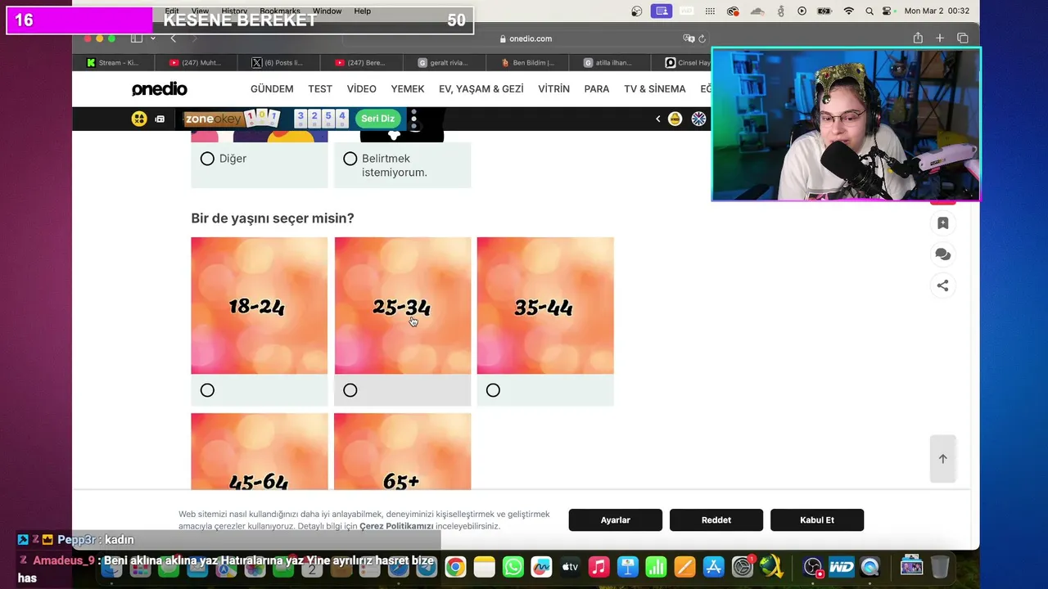Open Numbers from the dock
1048x589 pixels.
click(x=656, y=567)
